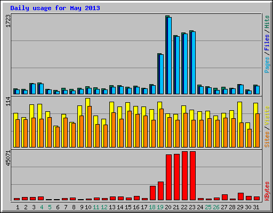The width and height of the screenshot is (273, 213).
Task: Select day 19 label in green
Action: tap(160, 207)
